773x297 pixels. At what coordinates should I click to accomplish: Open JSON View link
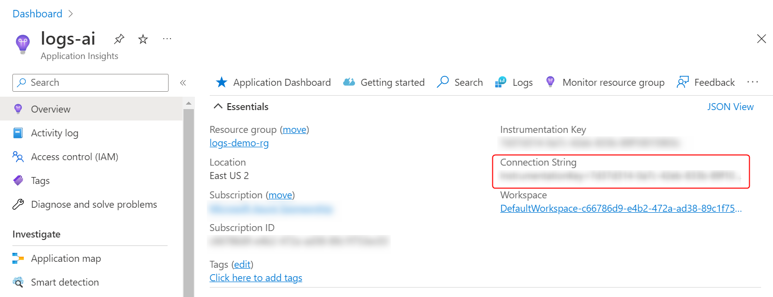coord(730,107)
